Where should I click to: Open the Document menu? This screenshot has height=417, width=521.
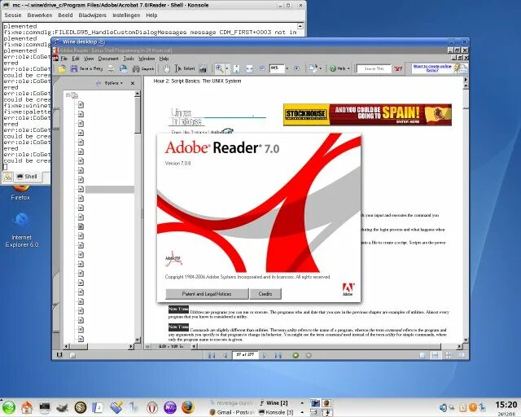coord(108,59)
